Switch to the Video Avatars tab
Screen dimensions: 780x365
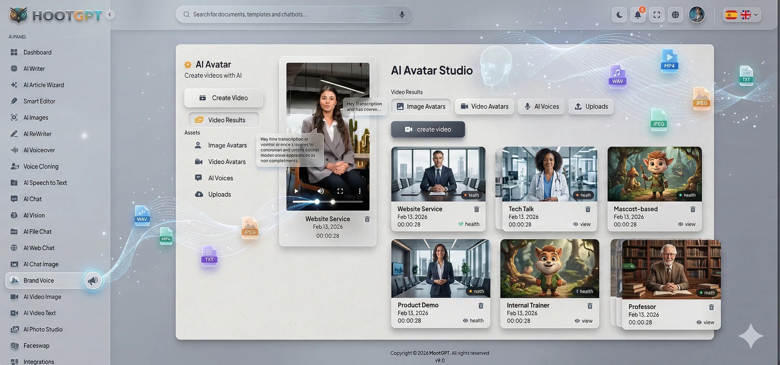(484, 106)
